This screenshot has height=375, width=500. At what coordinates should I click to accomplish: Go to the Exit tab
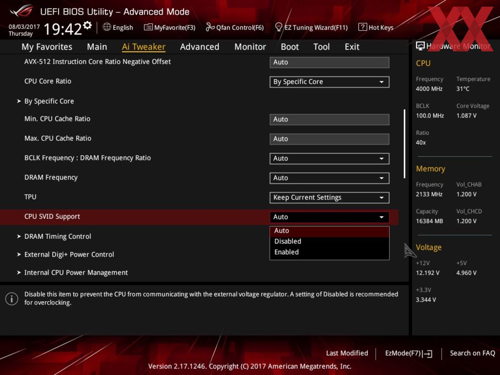352,47
